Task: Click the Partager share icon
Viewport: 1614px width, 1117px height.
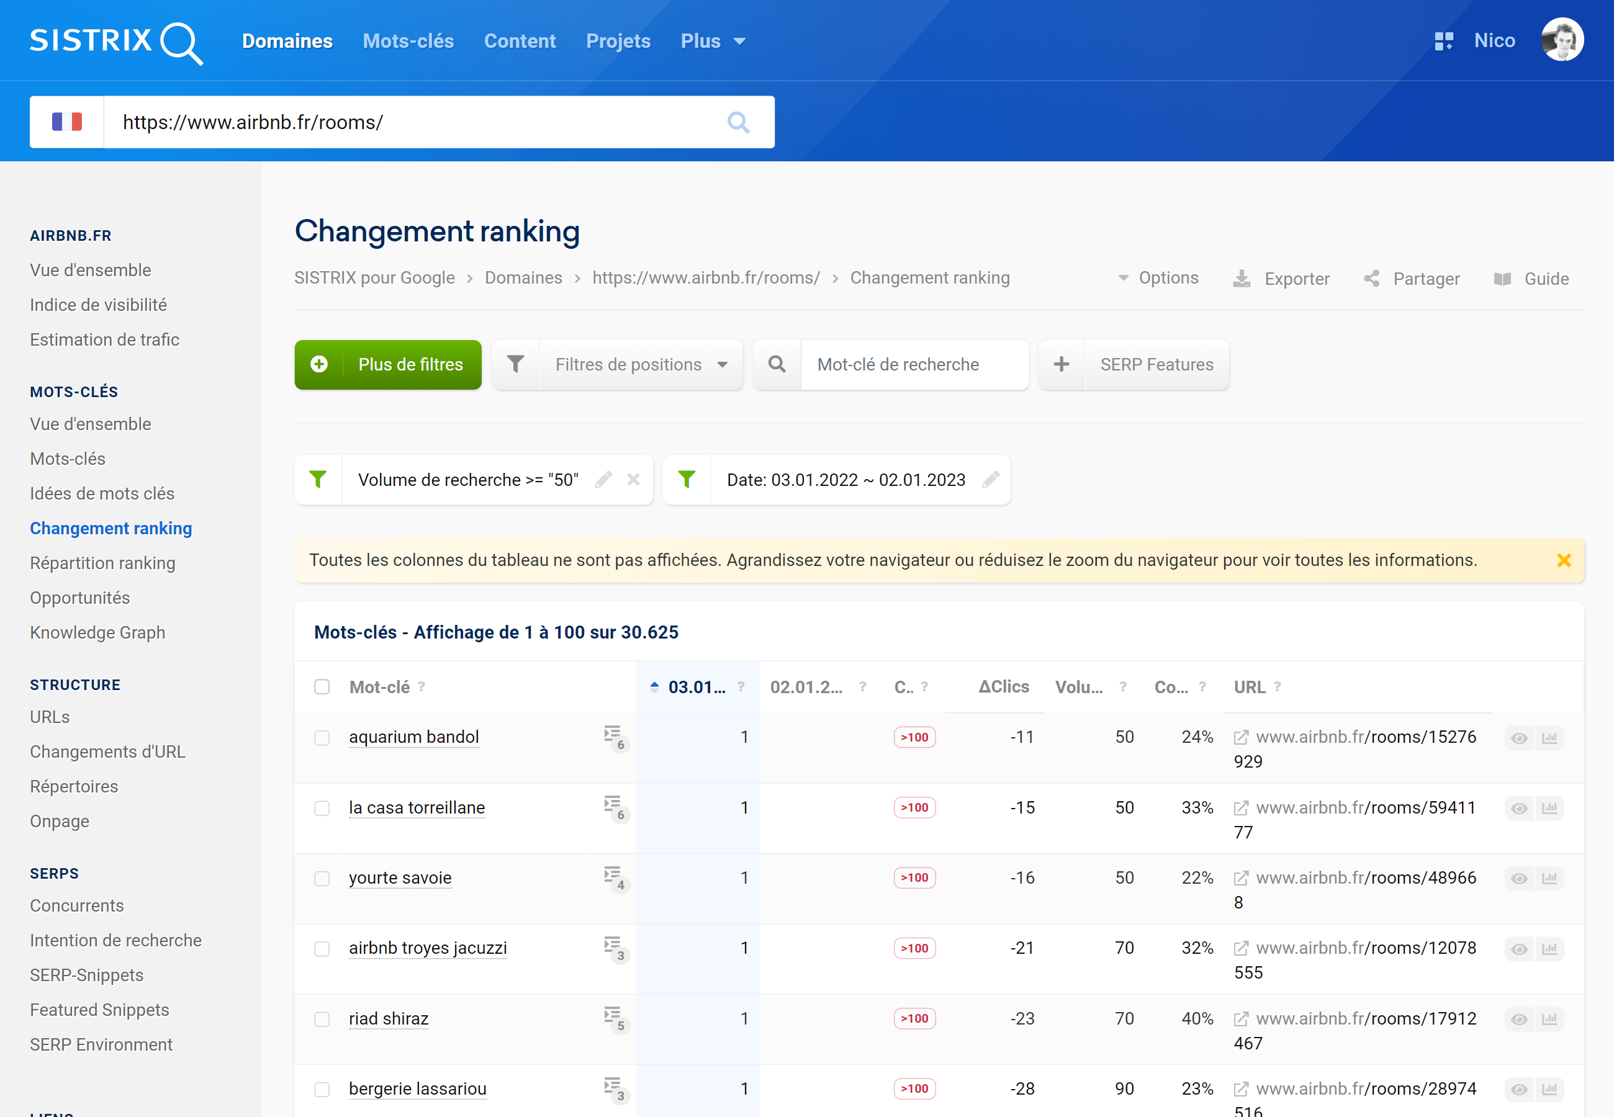Action: [x=1372, y=279]
